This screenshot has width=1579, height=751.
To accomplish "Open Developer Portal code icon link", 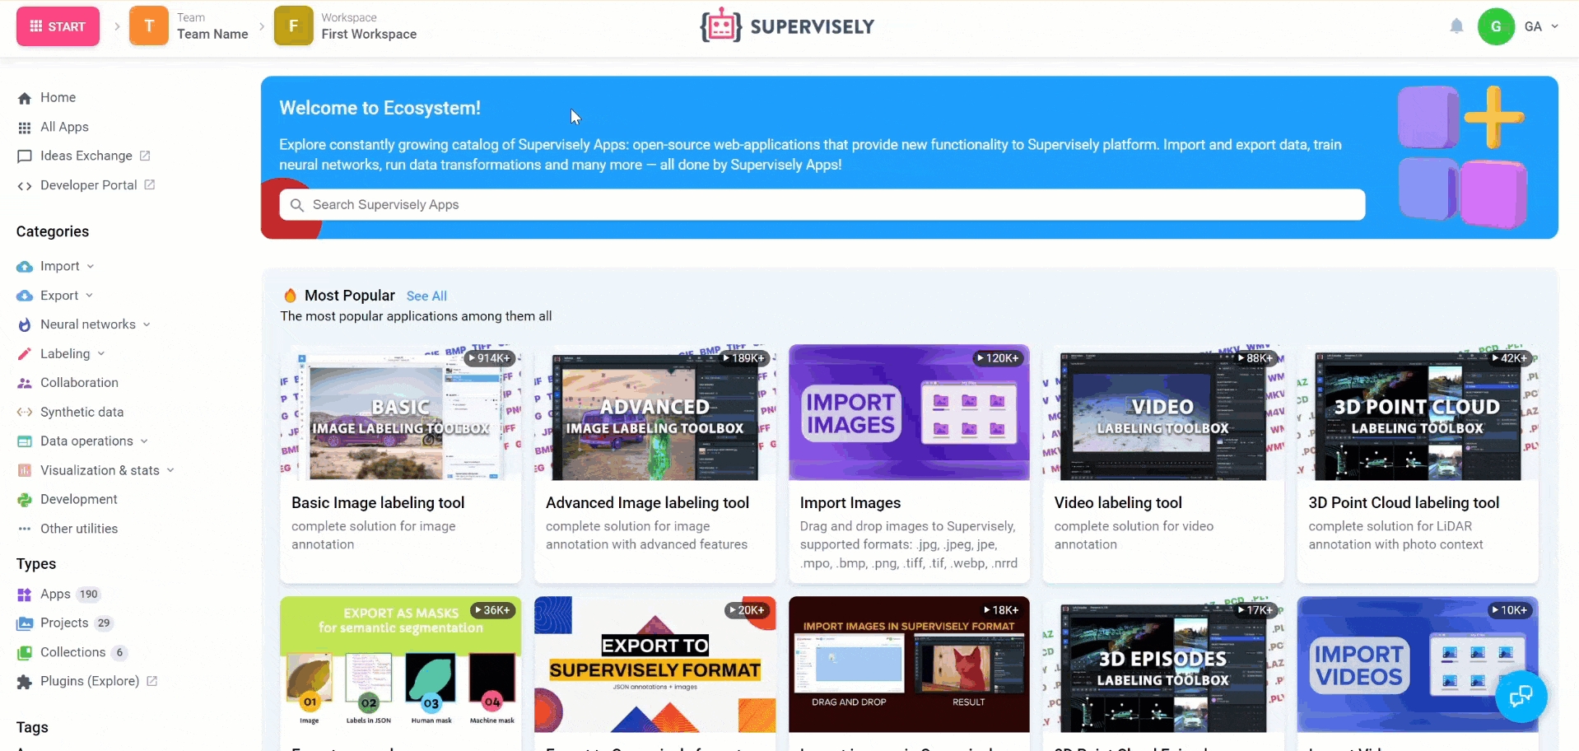I will coord(25,186).
